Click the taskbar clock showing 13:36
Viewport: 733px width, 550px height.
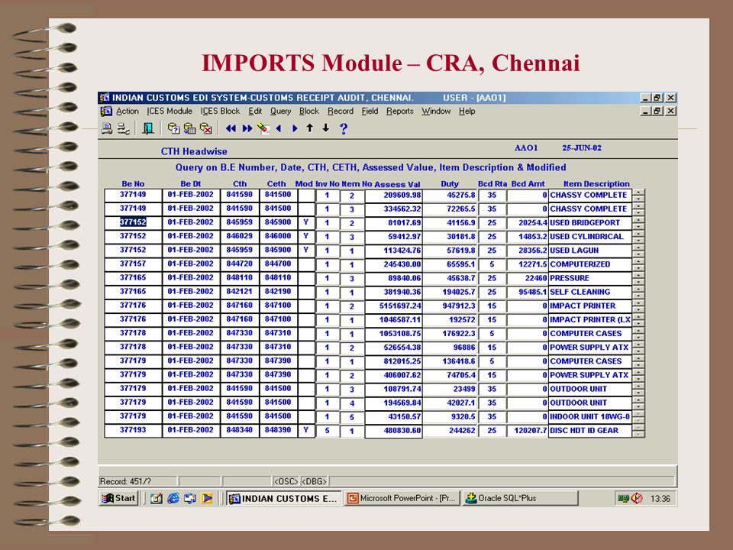[x=660, y=499]
